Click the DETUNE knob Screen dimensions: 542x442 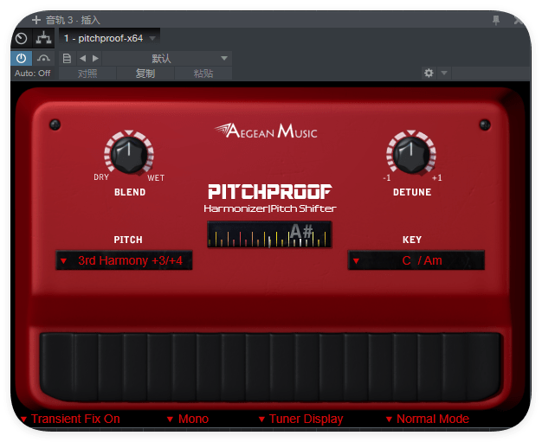coord(411,154)
